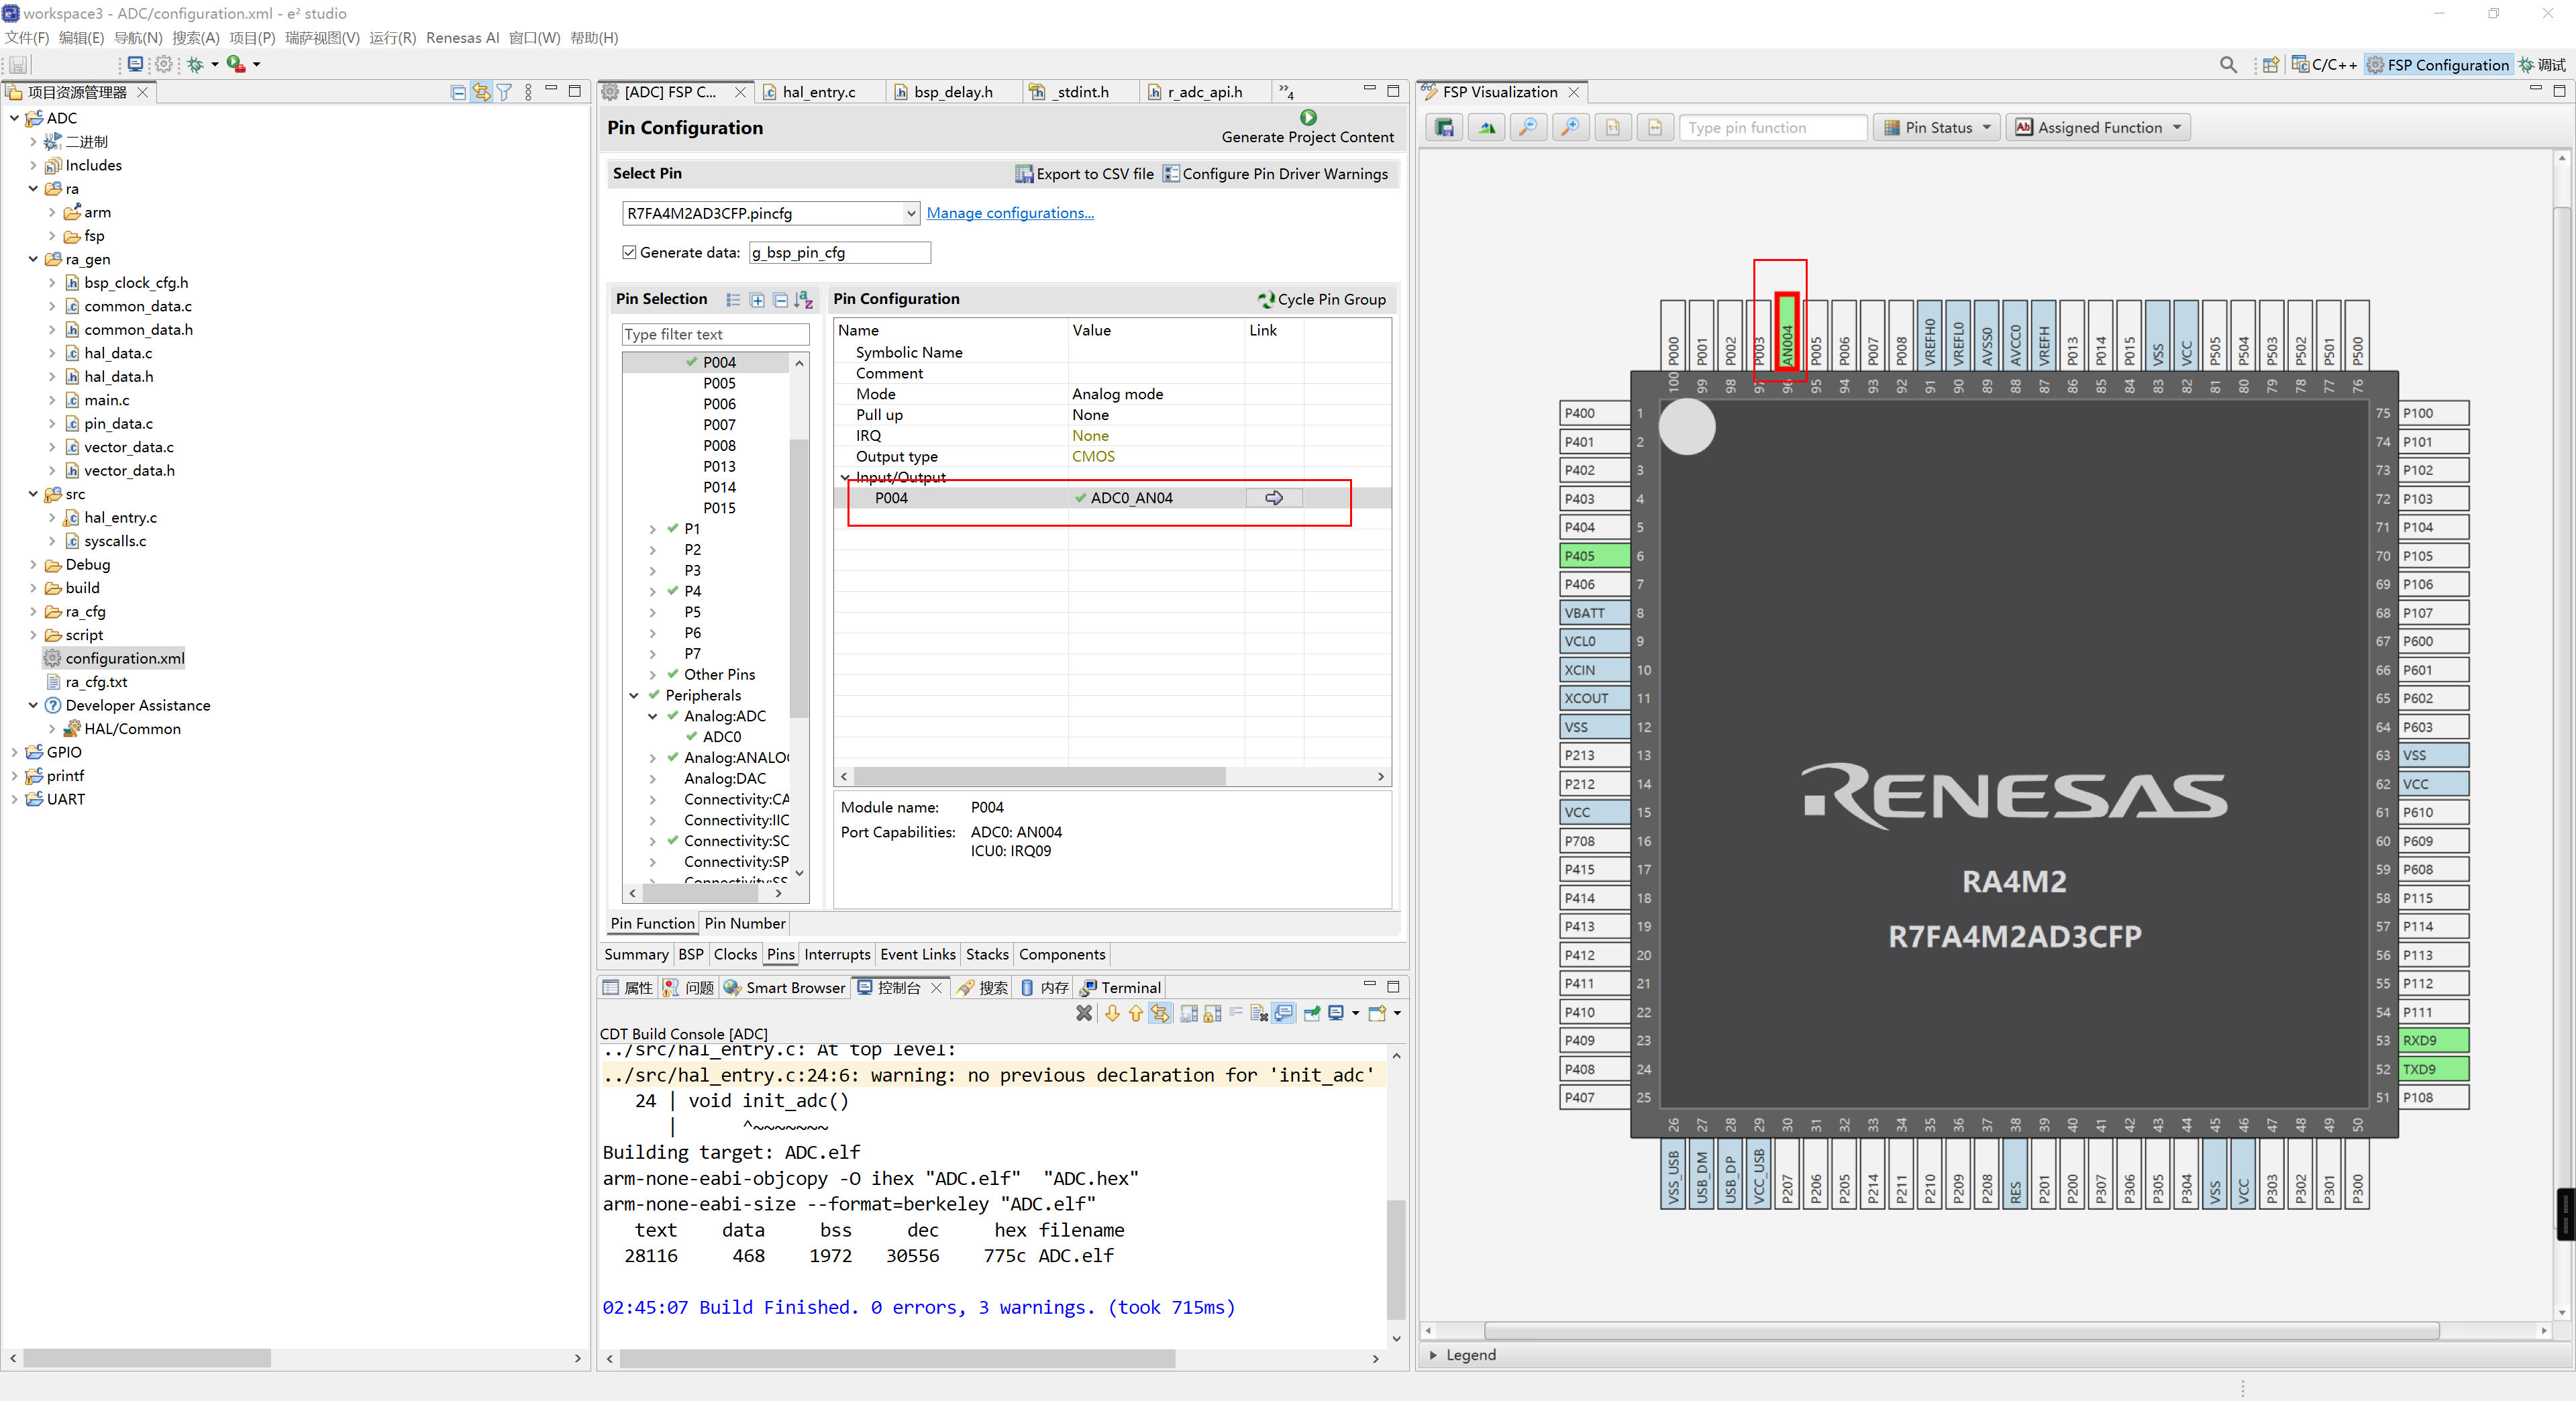The height and width of the screenshot is (1401, 2576).
Task: Click the Pin Selection sort A-Z icon
Action: coord(804,300)
